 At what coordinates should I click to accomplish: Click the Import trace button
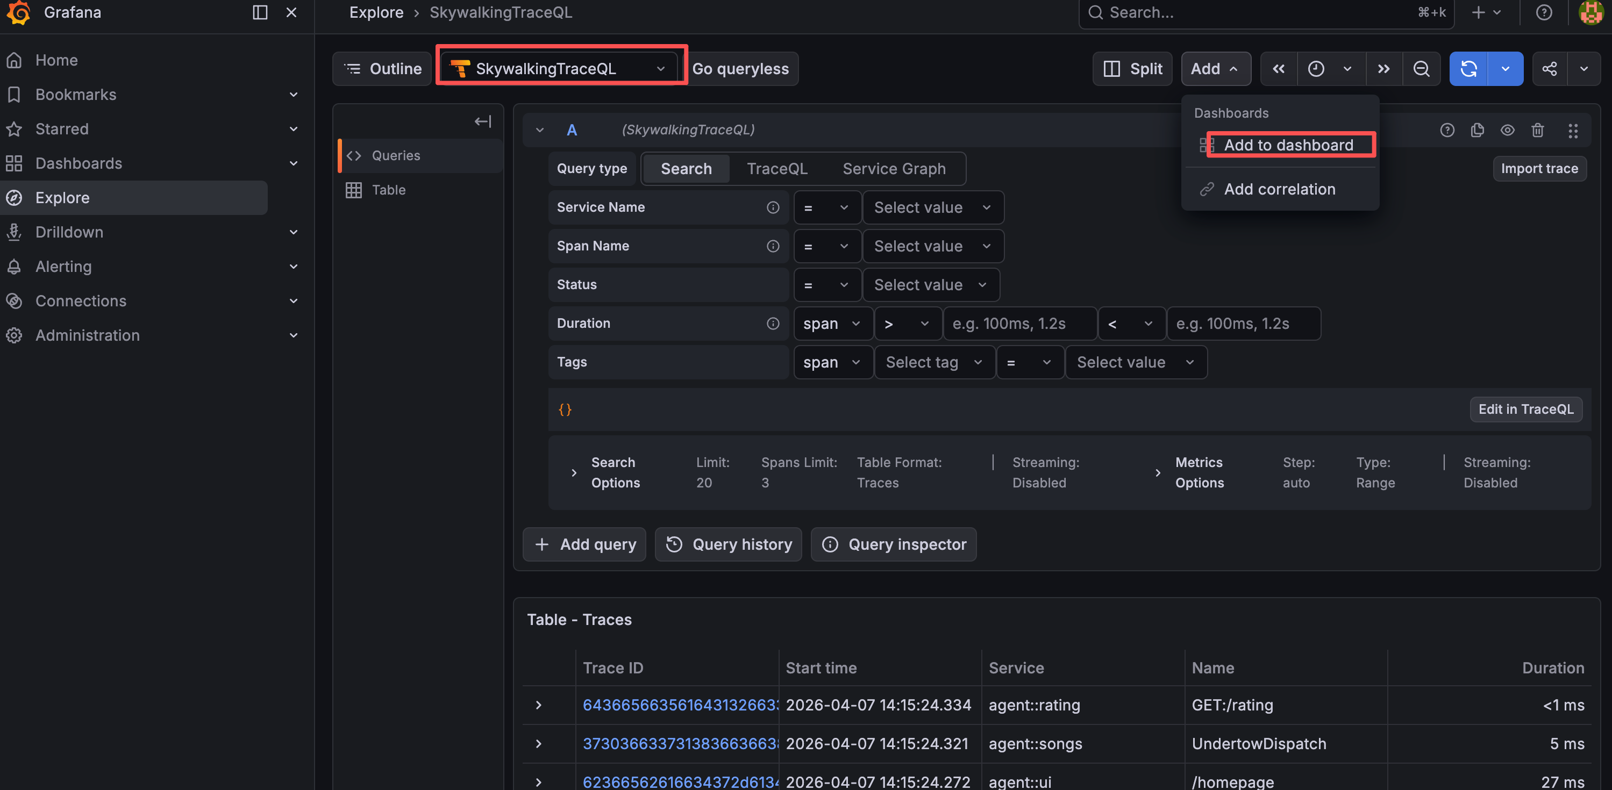(x=1539, y=169)
